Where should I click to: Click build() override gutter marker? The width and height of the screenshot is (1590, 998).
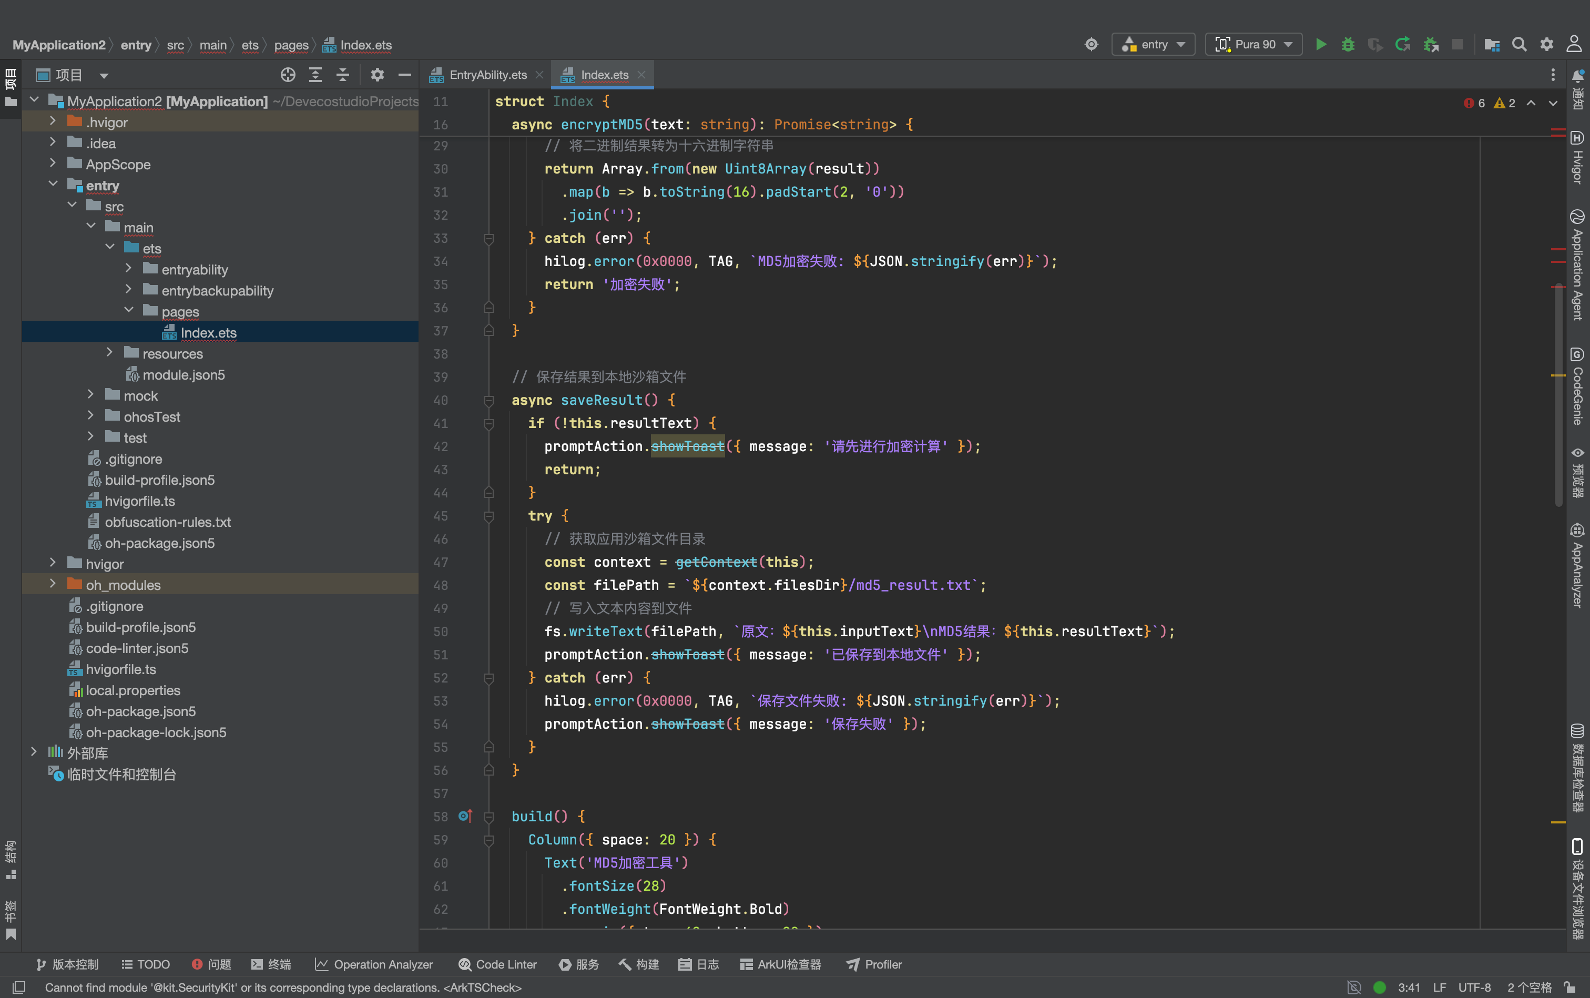[465, 817]
